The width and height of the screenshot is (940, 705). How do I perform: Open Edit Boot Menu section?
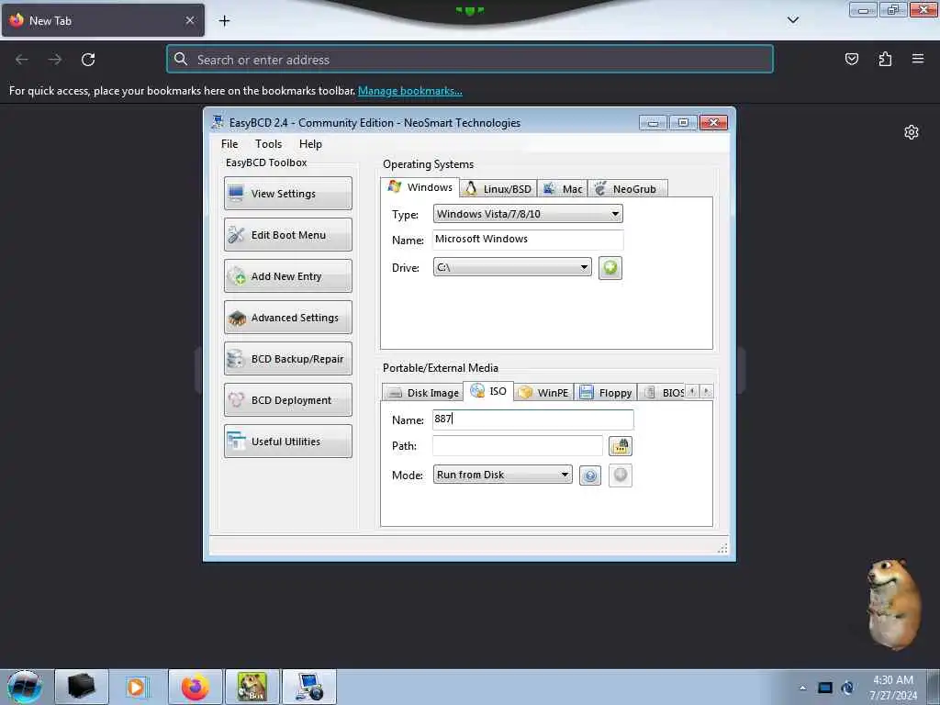tap(287, 234)
